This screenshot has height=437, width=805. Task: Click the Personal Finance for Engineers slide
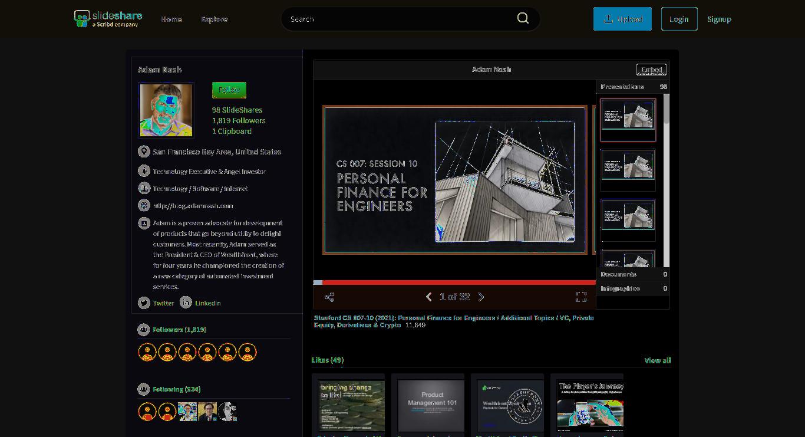tap(454, 180)
